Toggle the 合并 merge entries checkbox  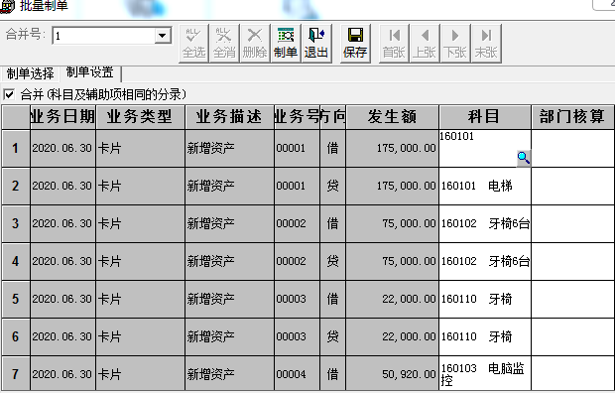click(9, 94)
